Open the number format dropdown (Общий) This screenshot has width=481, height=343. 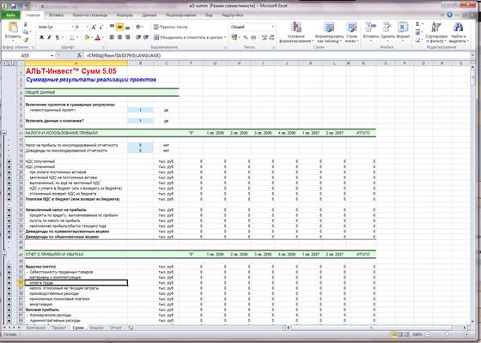tap(273, 27)
